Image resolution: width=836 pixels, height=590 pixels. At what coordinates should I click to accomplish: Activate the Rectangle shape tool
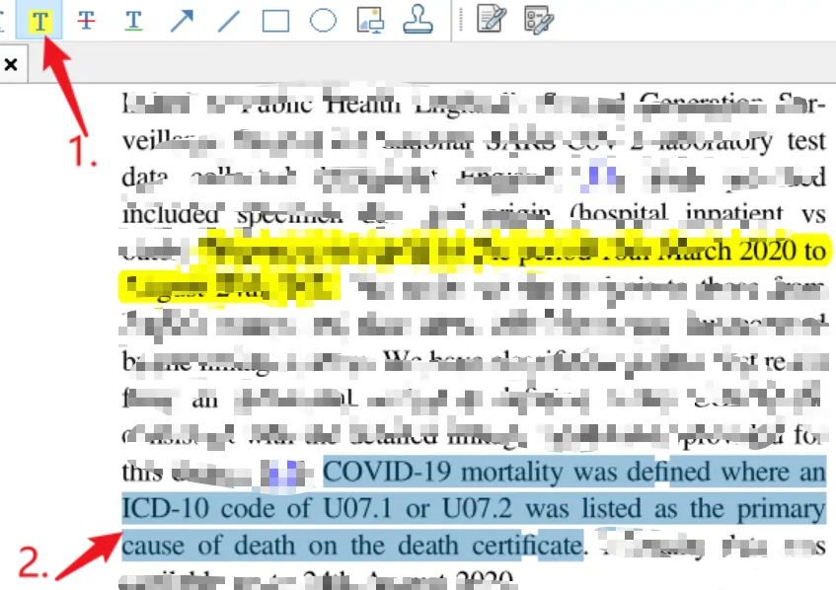275,20
